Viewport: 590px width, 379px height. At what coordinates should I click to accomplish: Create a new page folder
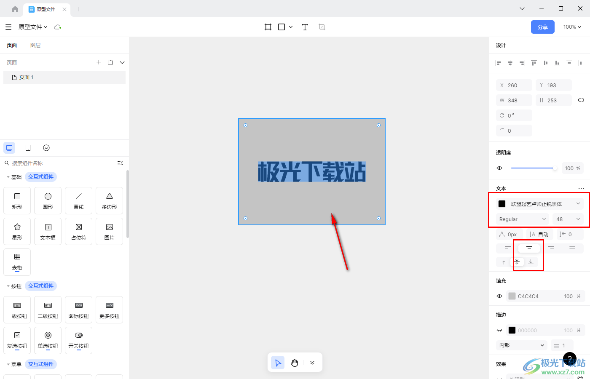(x=110, y=62)
